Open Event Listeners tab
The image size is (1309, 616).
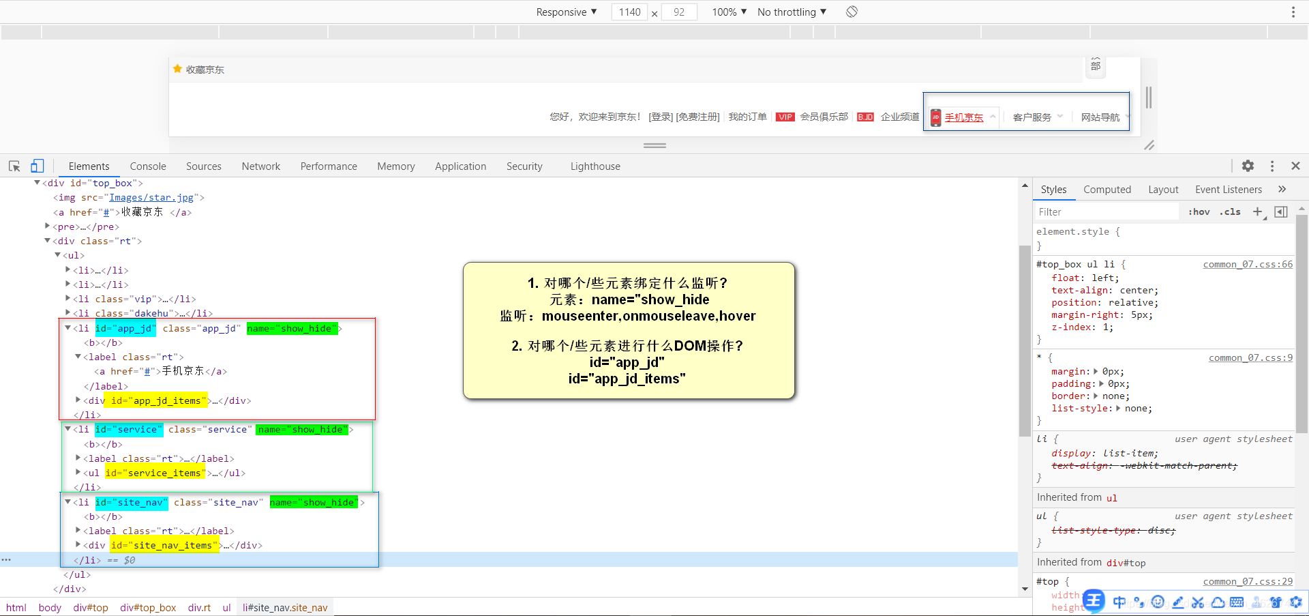point(1229,190)
